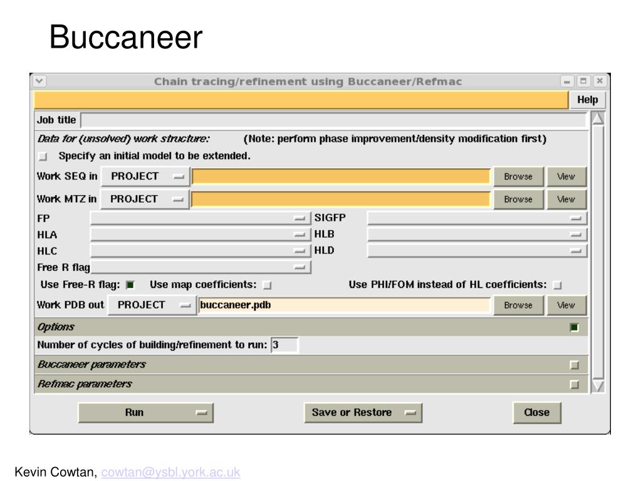This screenshot has width=641, height=481.
Task: Open the cowtan@ysbl.york.ac.uk email link
Action: [x=170, y=472]
